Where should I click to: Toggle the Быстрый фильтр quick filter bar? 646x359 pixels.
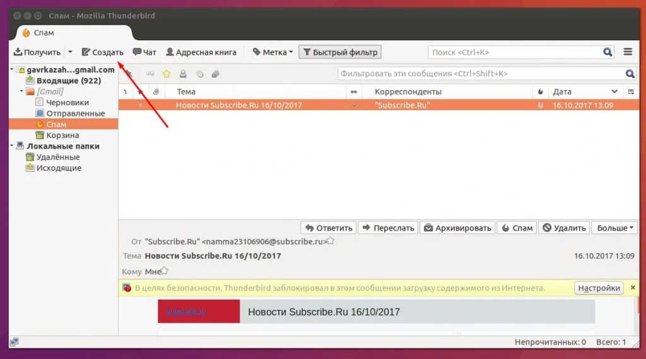click(340, 52)
